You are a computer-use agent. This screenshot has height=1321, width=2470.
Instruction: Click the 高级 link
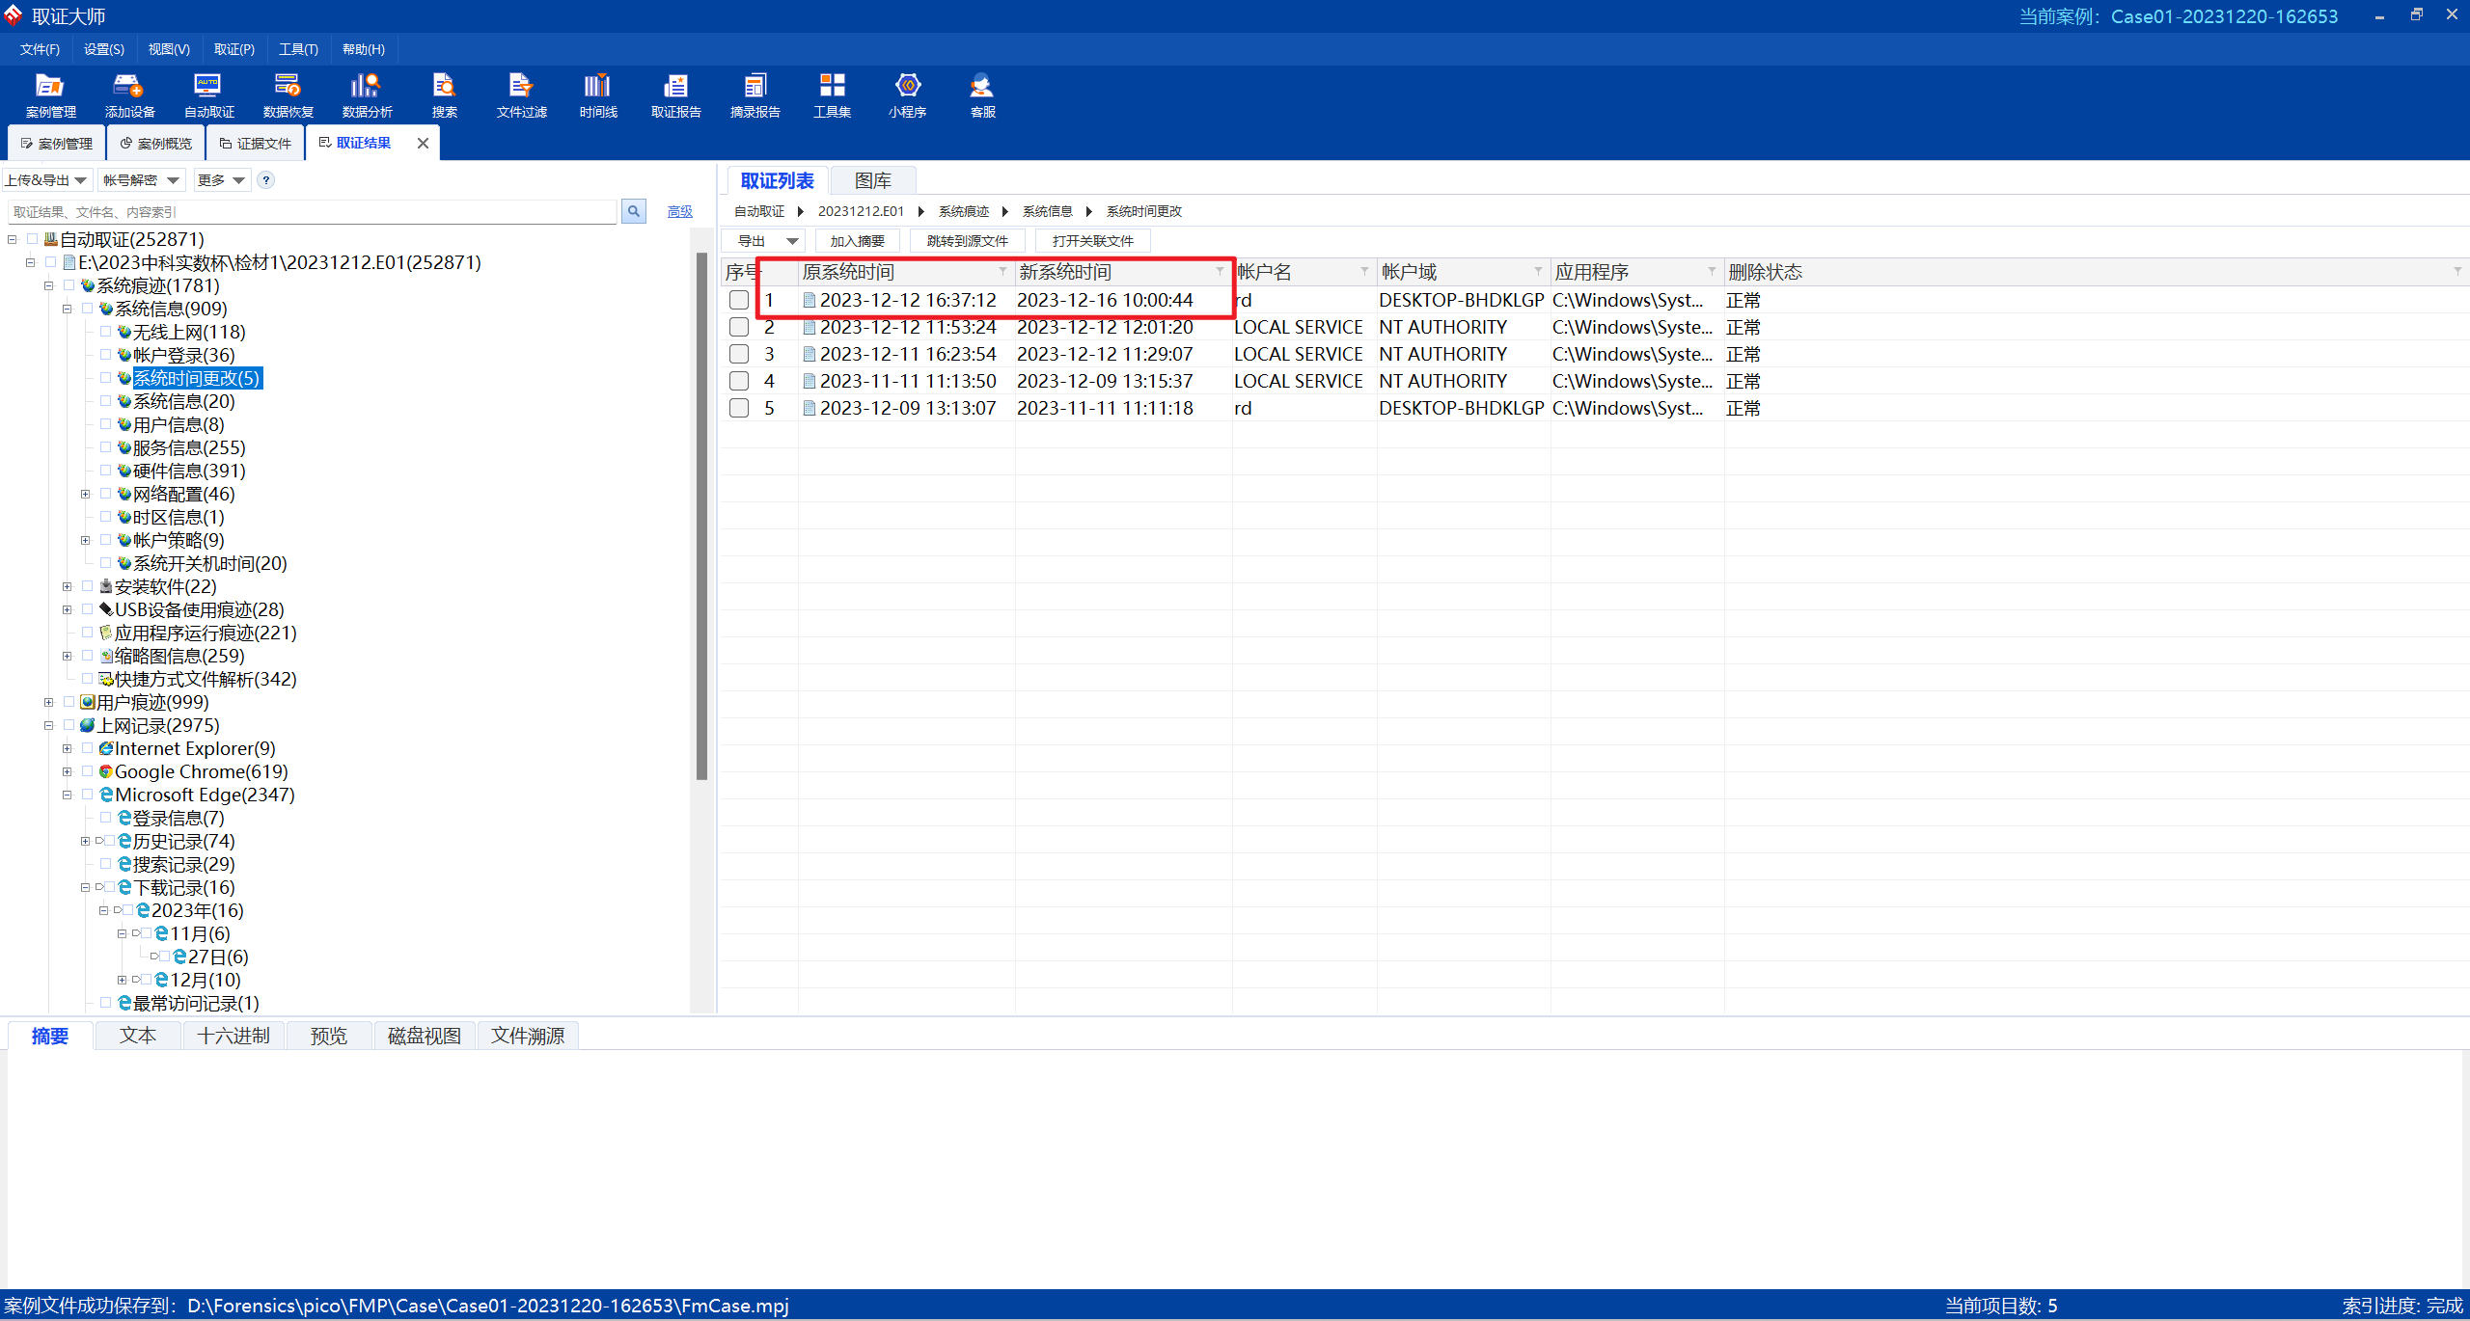[x=680, y=211]
